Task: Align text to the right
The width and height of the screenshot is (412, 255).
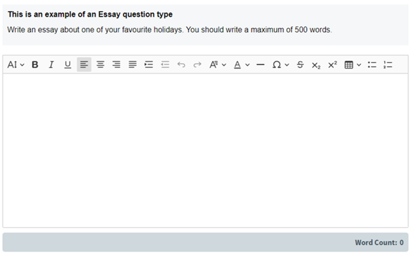Action: pyautogui.click(x=116, y=65)
